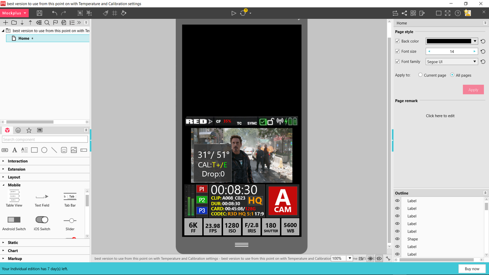Select the OK button component shortcut
The height and width of the screenshot is (275, 489).
tap(5, 150)
